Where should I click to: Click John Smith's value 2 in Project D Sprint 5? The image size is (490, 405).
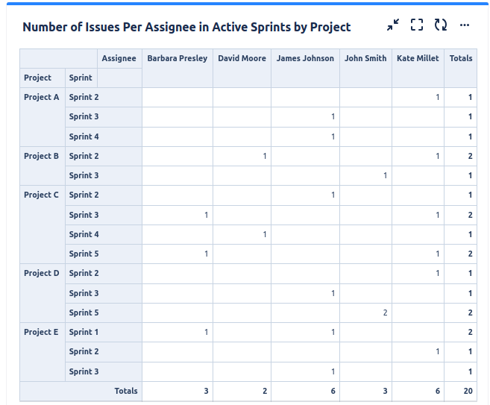(386, 313)
